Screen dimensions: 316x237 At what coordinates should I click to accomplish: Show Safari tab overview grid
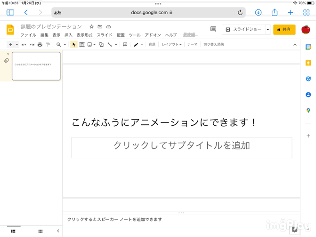tap(306, 13)
